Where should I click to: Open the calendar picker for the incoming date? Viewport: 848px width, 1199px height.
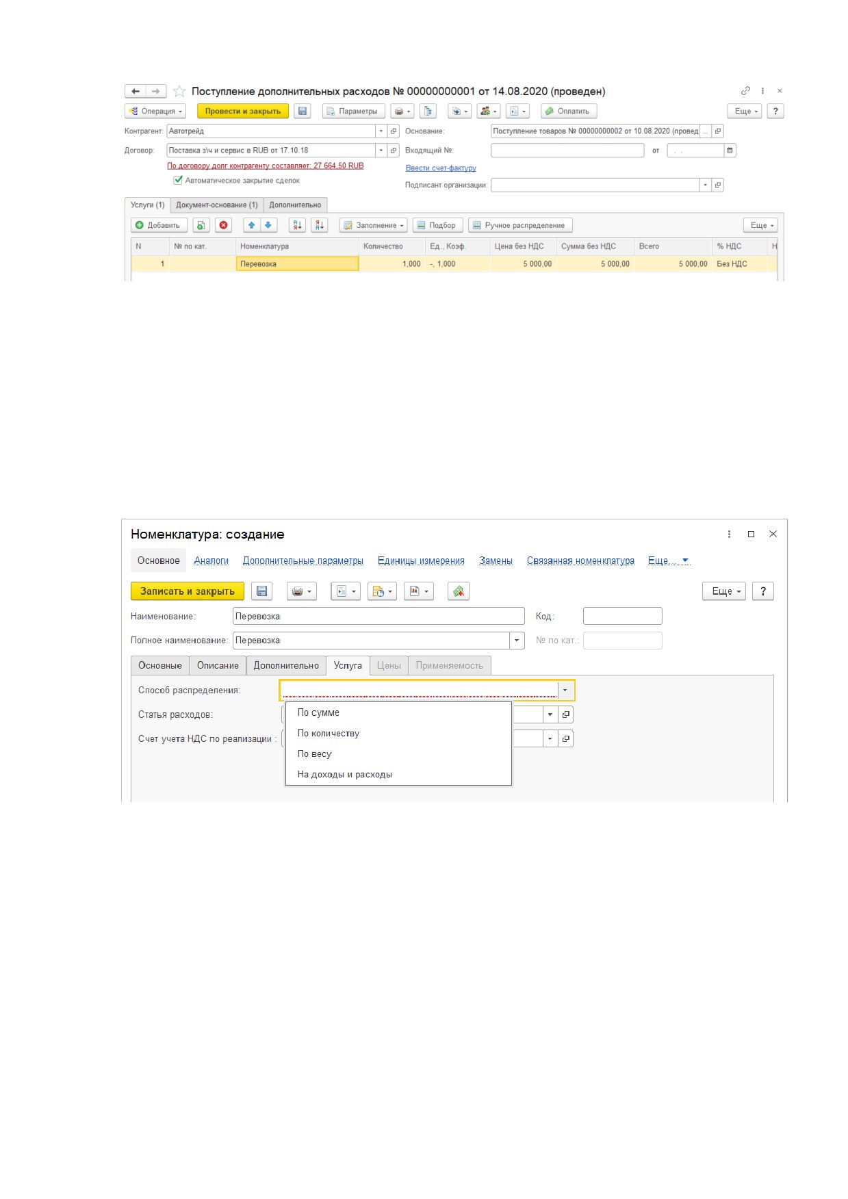tap(730, 151)
